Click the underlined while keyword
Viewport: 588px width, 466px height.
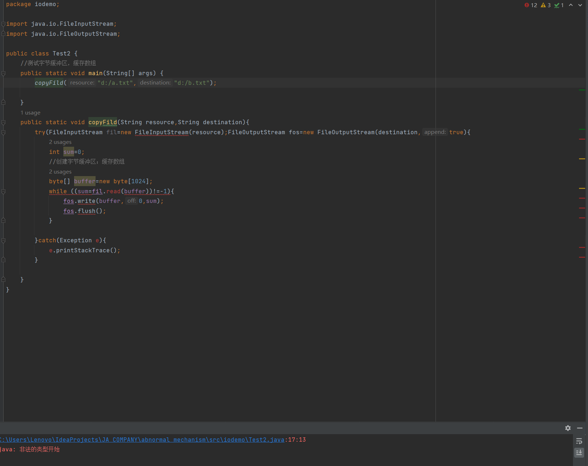[58, 191]
